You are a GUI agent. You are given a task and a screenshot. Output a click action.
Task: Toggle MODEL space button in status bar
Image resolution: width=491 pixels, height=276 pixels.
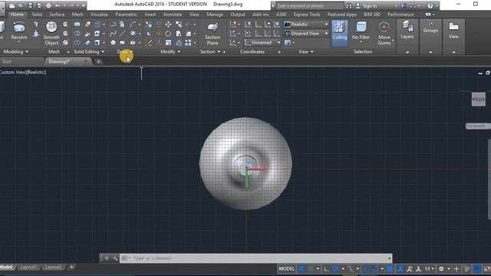pos(286,269)
